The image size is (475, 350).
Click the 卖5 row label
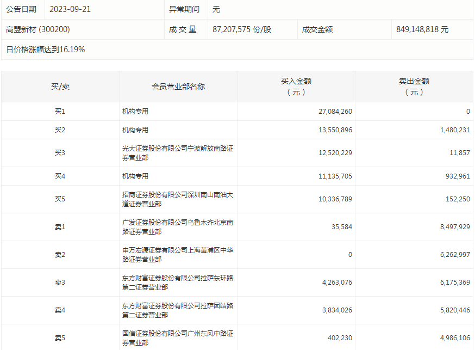pyautogui.click(x=60, y=338)
